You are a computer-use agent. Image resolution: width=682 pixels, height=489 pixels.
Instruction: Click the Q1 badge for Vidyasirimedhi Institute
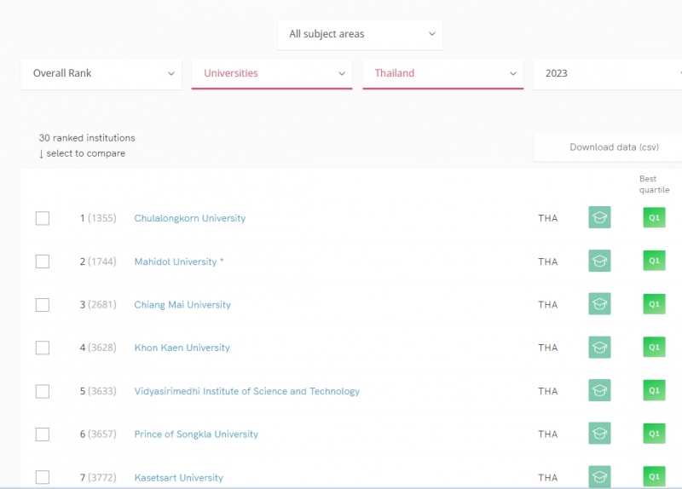pyautogui.click(x=654, y=390)
